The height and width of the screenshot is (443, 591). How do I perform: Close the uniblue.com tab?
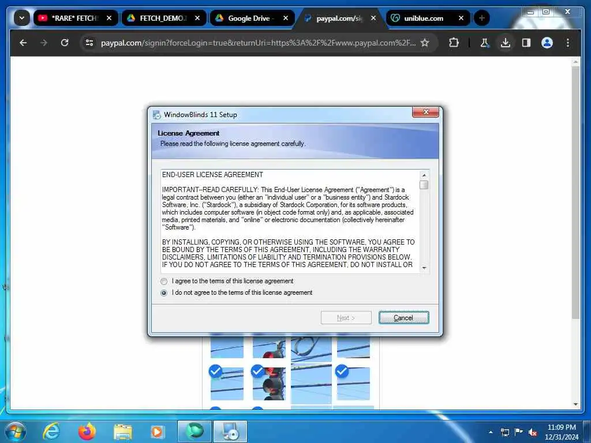tap(461, 18)
